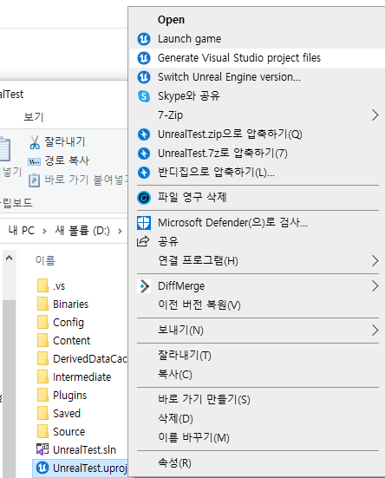
Task: Click the Microsoft Defender shield icon
Action: 144,223
